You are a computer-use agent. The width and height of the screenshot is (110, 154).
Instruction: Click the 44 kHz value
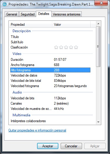click(59, 109)
